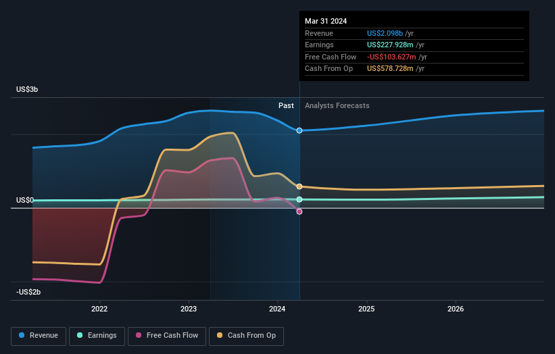Click the Earnings row label in tooltip

pos(319,45)
